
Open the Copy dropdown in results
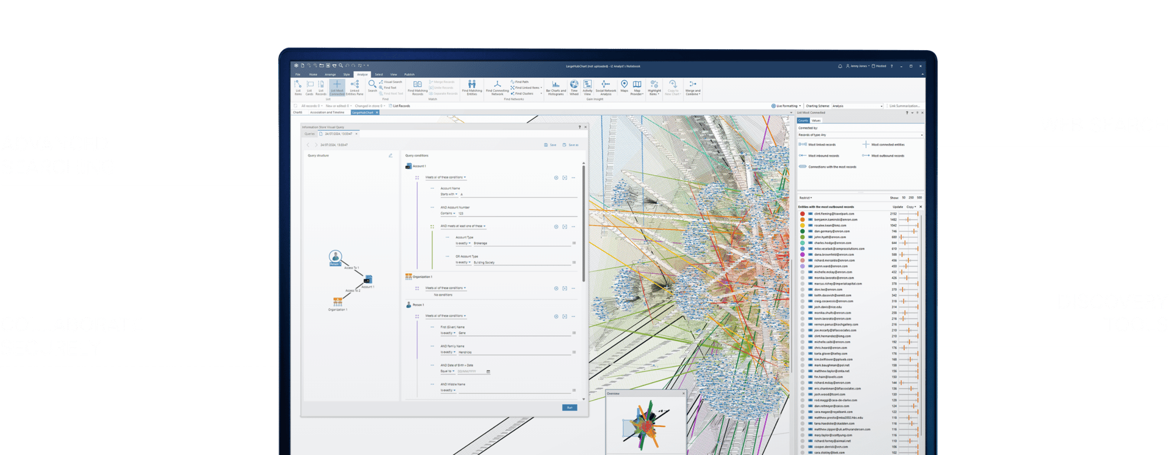click(911, 207)
